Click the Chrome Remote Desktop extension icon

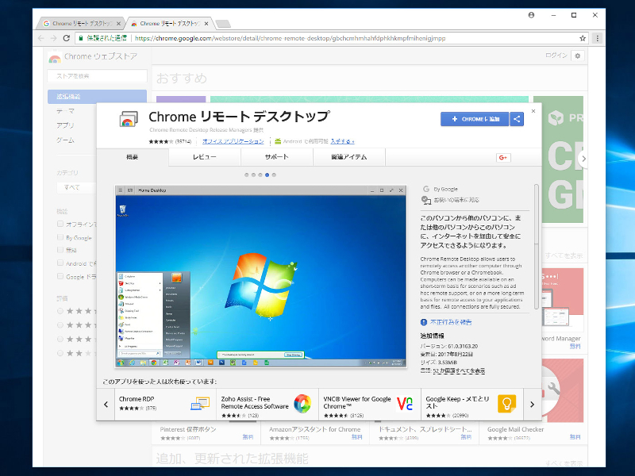tap(129, 120)
